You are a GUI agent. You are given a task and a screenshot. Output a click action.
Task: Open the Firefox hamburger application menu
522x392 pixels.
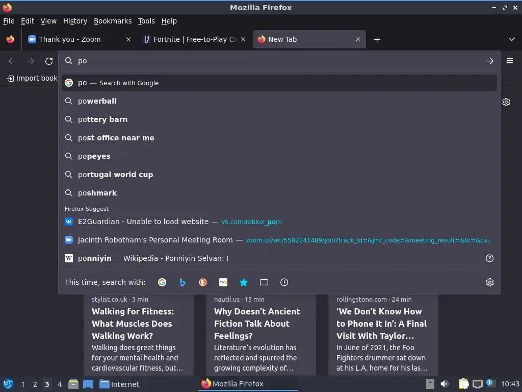point(509,61)
